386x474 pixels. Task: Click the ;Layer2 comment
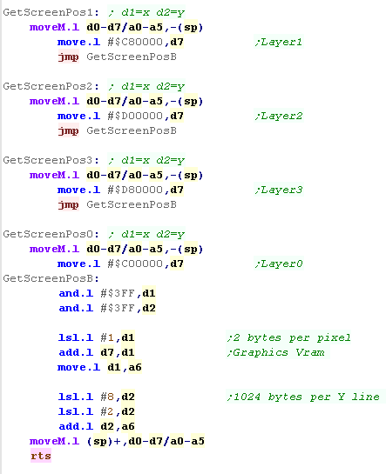[279, 116]
